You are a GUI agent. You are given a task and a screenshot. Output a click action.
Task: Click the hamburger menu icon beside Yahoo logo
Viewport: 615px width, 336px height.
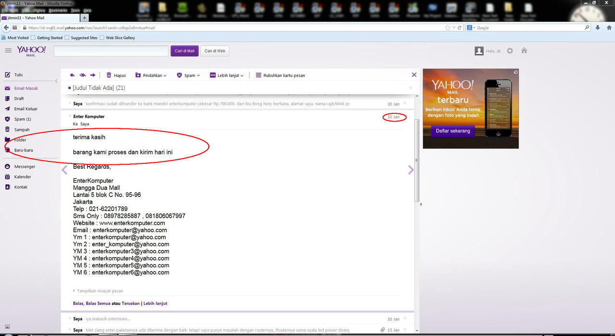[x=8, y=50]
